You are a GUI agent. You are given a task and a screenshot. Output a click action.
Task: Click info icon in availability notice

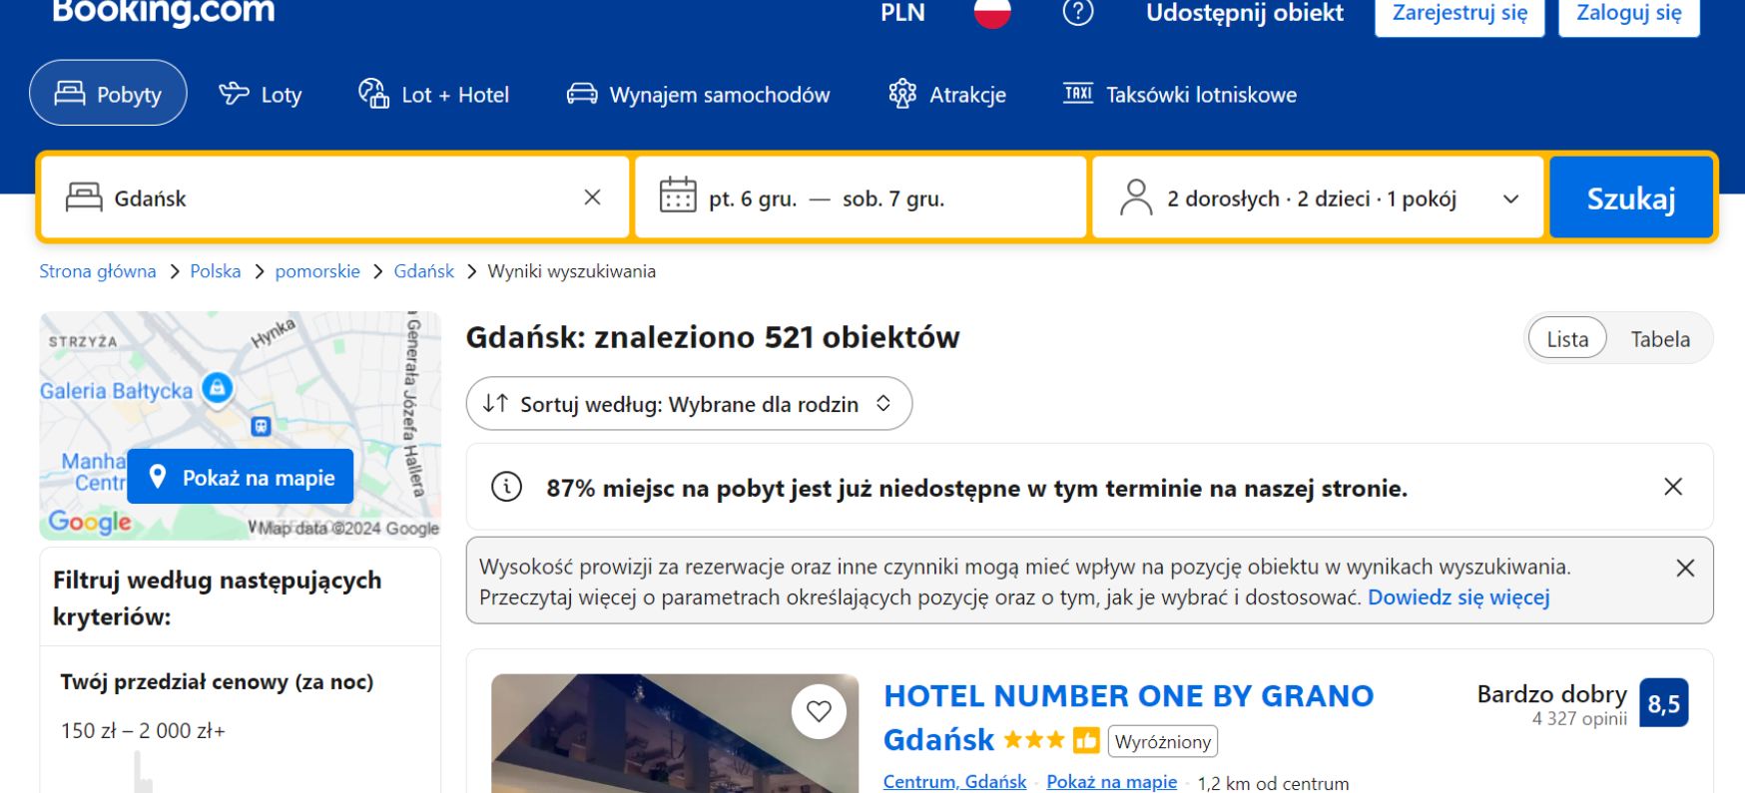[506, 487]
